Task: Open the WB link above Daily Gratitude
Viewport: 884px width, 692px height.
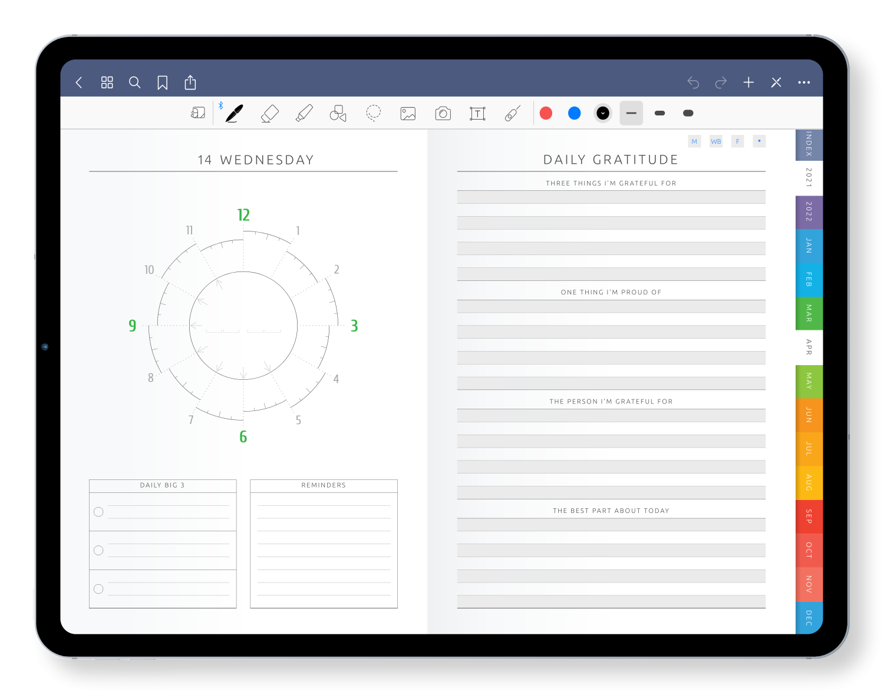Action: click(x=716, y=141)
